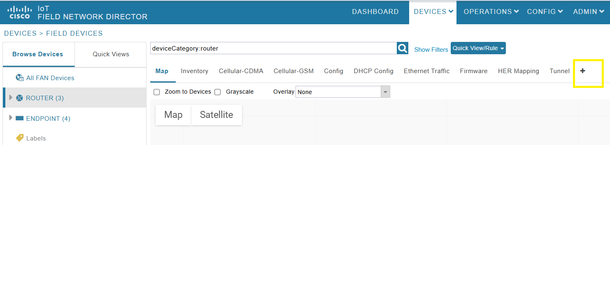Switch to the Cellular-GSM tab
610x297 pixels.
click(x=293, y=71)
